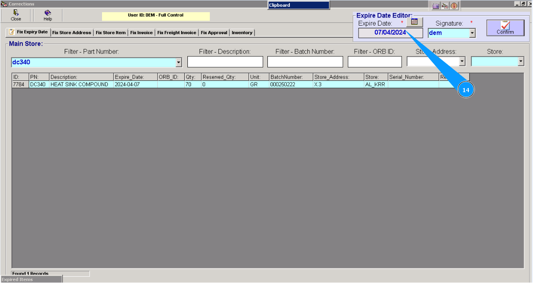Screen dimensions: 533x283
Task: Click the AL_KRR store cell
Action: [x=376, y=84]
